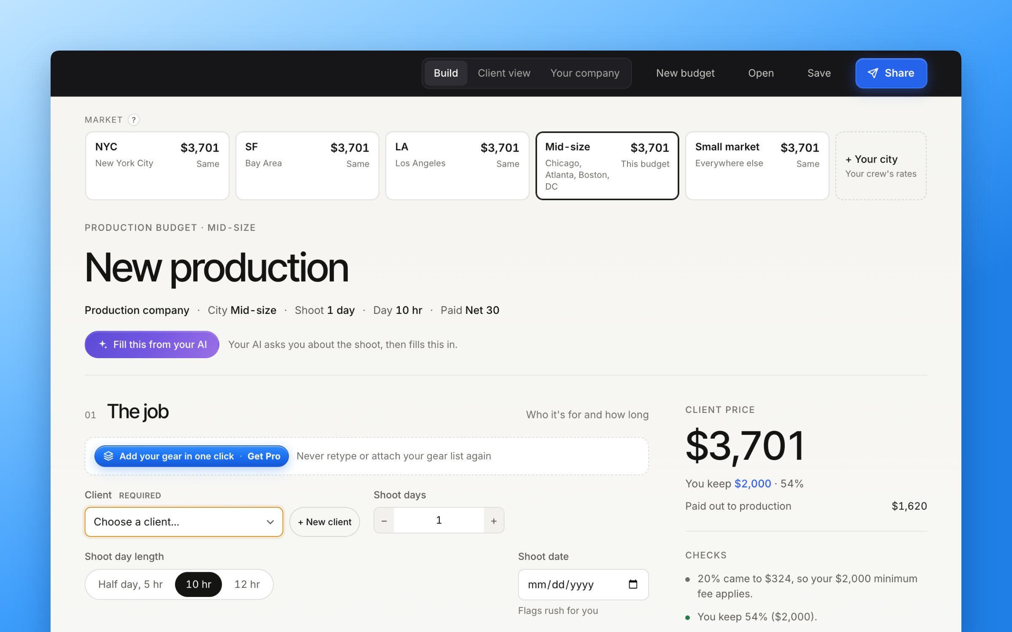Screen dimensions: 1012x632
Task: Click the $1,620 paid out value
Action: tap(909, 506)
